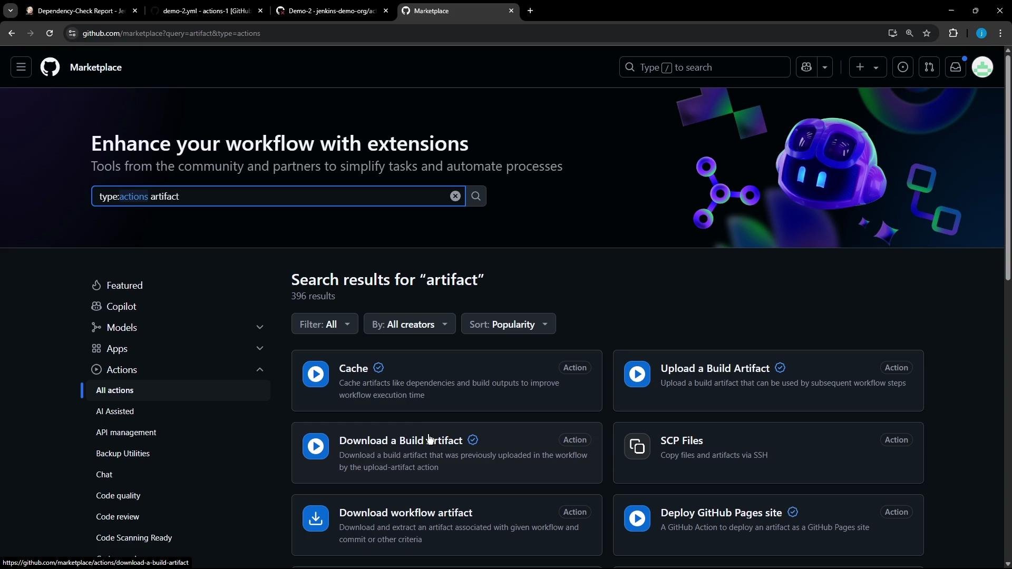Open the Notifications inbox icon
The image size is (1012, 569).
(x=956, y=67)
